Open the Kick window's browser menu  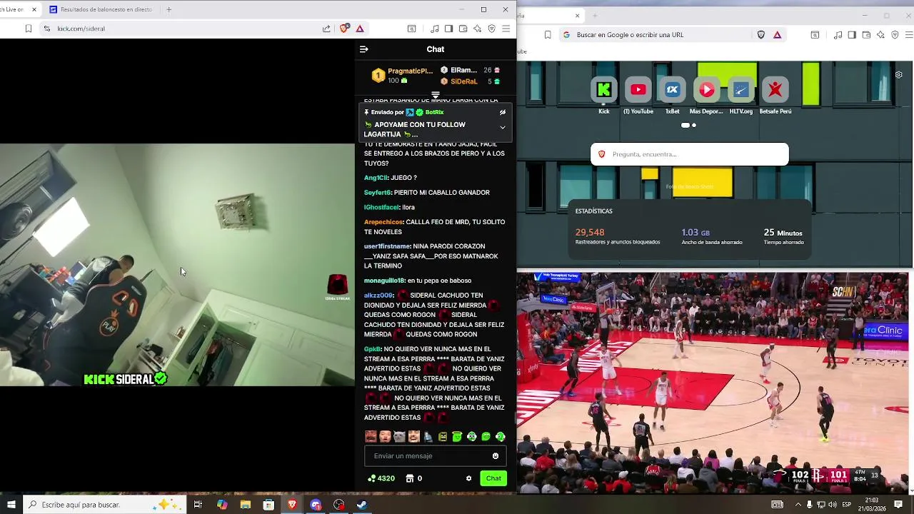(506, 29)
